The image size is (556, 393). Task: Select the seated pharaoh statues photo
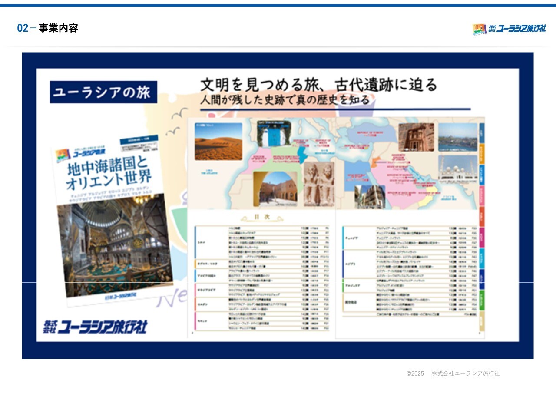click(x=319, y=183)
